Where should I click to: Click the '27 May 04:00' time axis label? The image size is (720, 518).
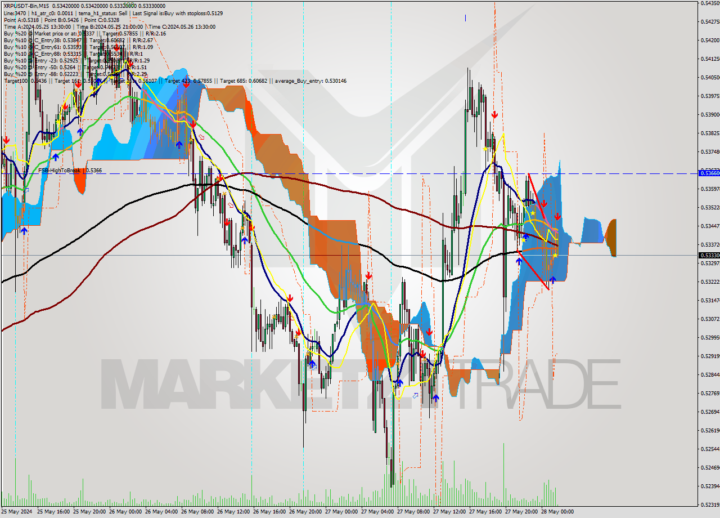click(x=378, y=511)
